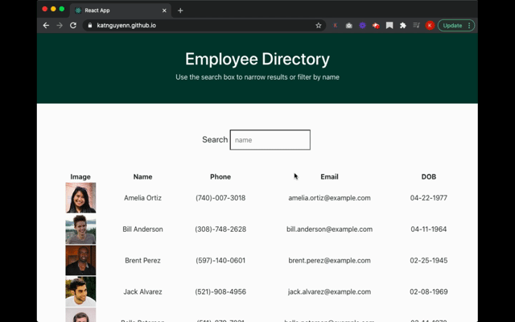Click email brent.perez@example.com
This screenshot has height=322, width=515.
click(329, 260)
